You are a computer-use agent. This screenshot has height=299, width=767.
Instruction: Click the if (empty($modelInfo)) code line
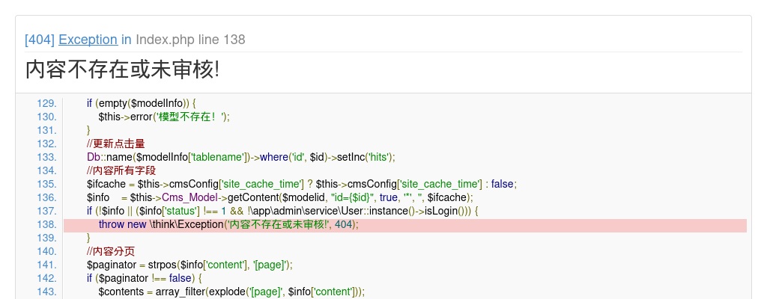[141, 103]
